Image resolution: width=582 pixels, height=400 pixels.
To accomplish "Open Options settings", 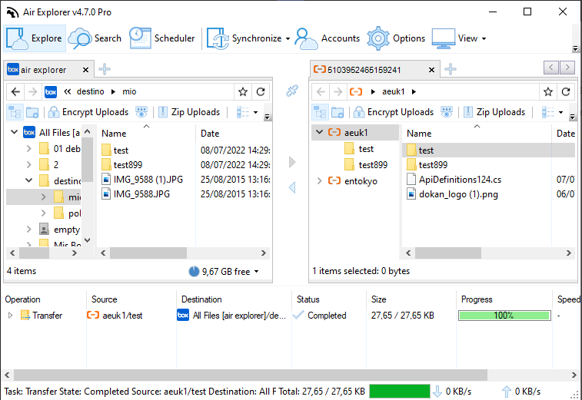I will click(x=396, y=38).
